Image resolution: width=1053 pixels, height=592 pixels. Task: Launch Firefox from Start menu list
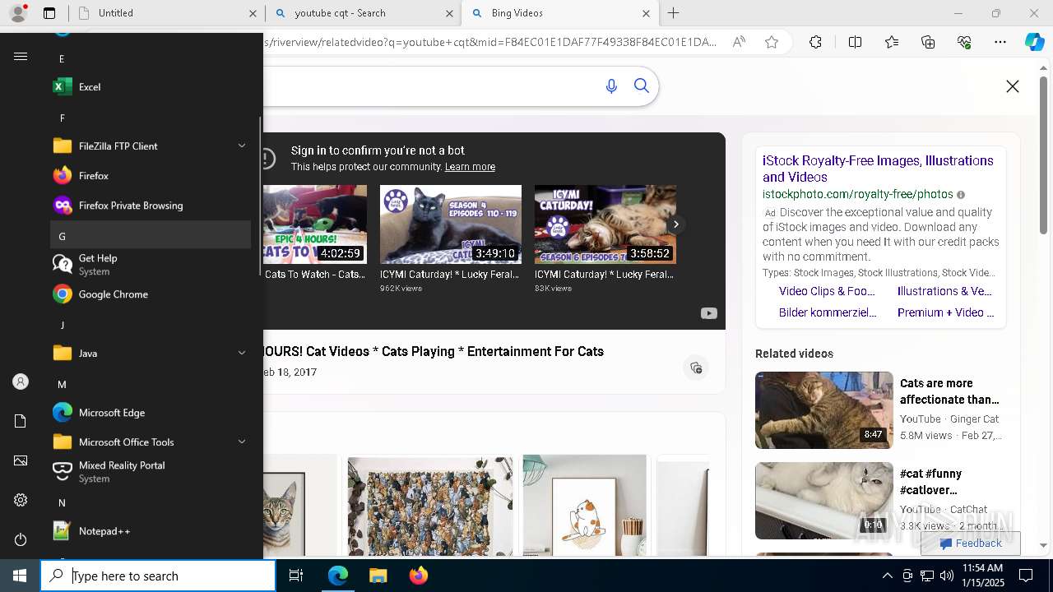click(151, 175)
